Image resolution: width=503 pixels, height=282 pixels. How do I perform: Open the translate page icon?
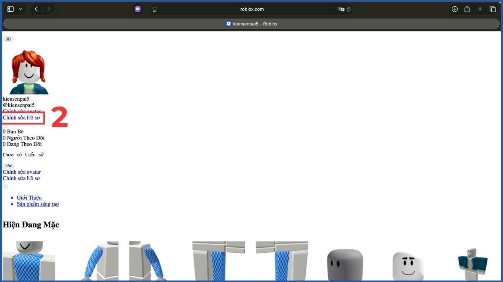tap(341, 9)
